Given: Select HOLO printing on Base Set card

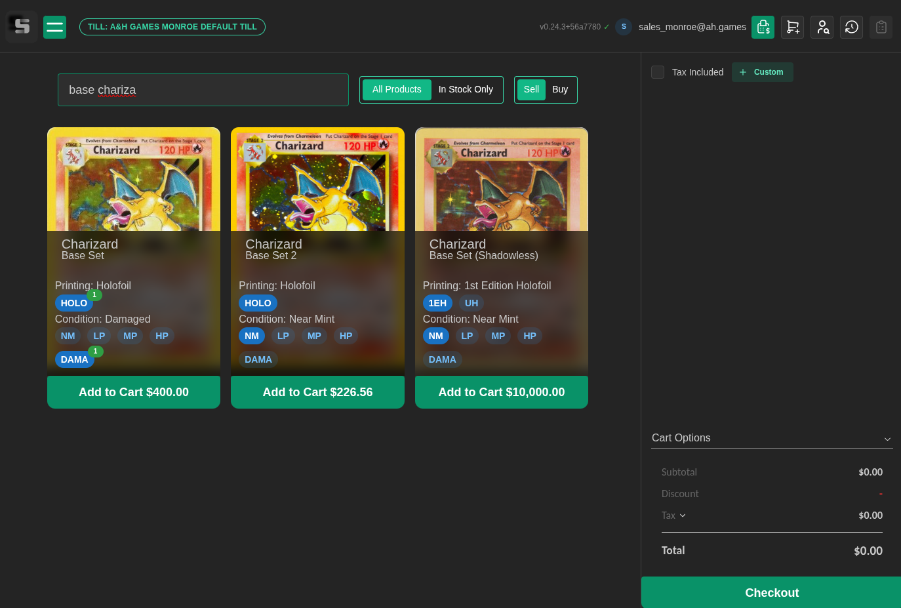Looking at the screenshot, I should (74, 303).
